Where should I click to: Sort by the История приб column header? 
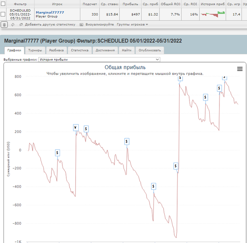(x=213, y=4)
